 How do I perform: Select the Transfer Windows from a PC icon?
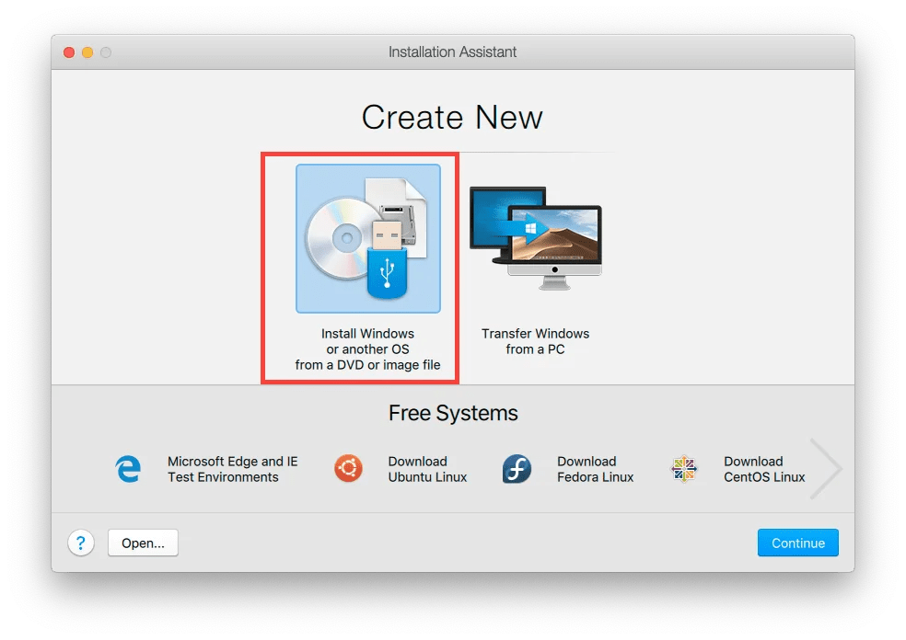click(536, 238)
